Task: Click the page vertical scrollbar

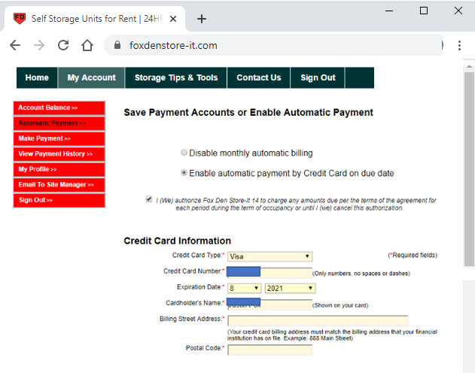Action: pos(468,188)
